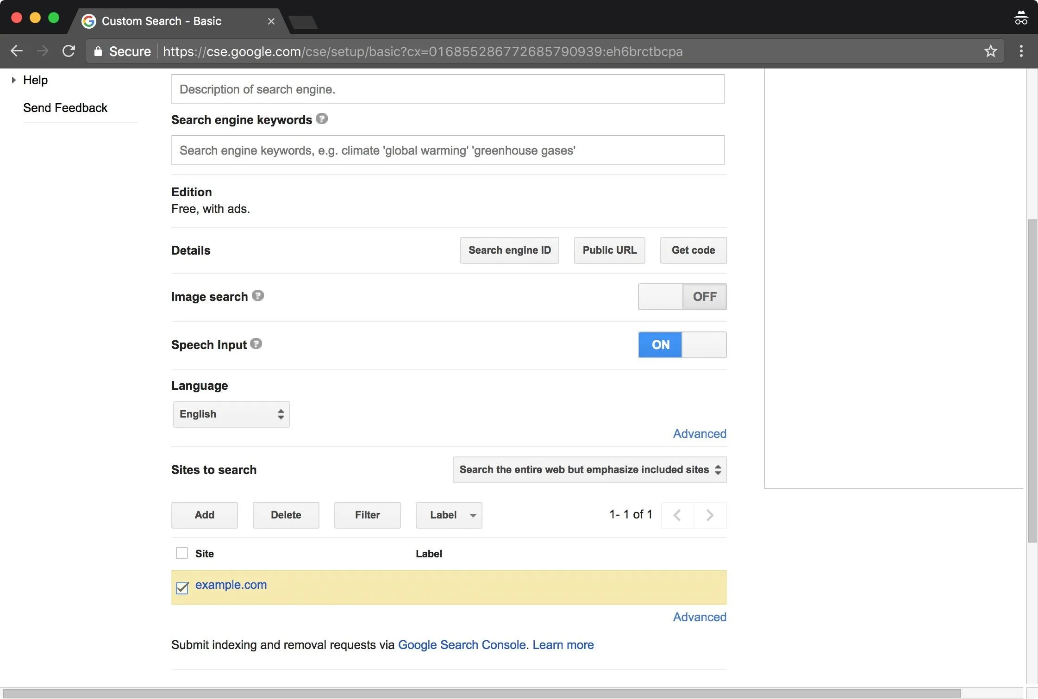The width and height of the screenshot is (1038, 699).
Task: Check the select-all Site header checkbox
Action: (x=182, y=553)
